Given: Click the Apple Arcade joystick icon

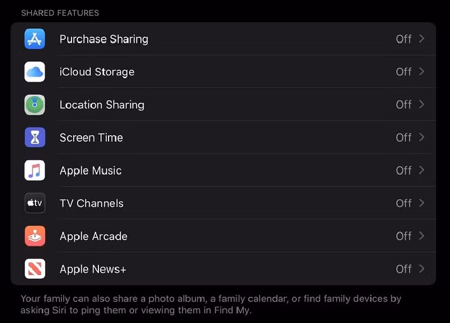Looking at the screenshot, I should pyautogui.click(x=35, y=236).
